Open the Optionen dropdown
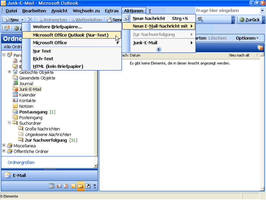The height and width of the screenshot is (200, 266). 247,38
